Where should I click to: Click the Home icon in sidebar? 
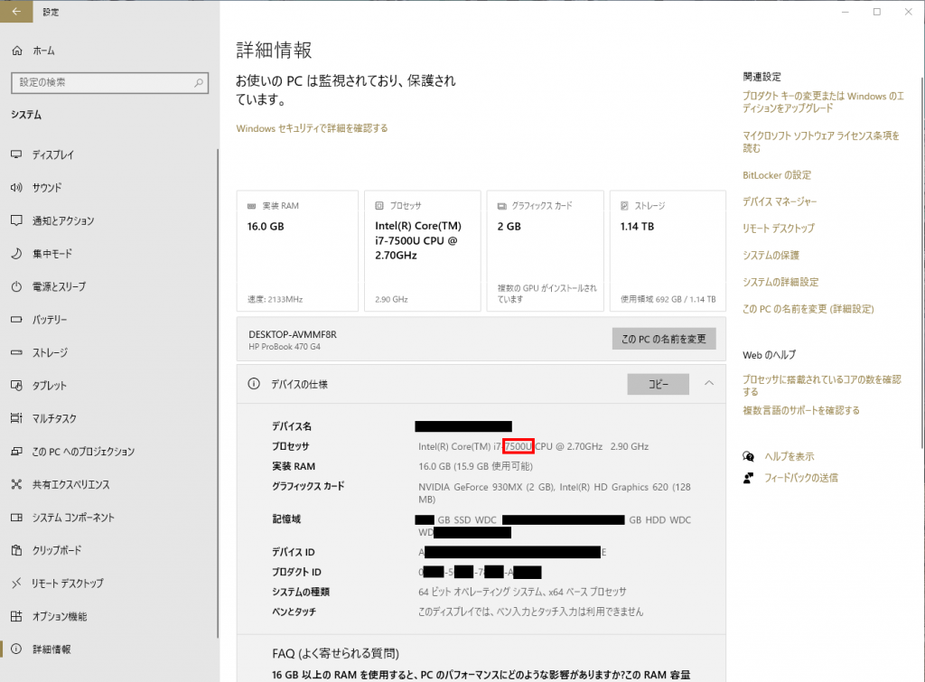click(x=16, y=51)
